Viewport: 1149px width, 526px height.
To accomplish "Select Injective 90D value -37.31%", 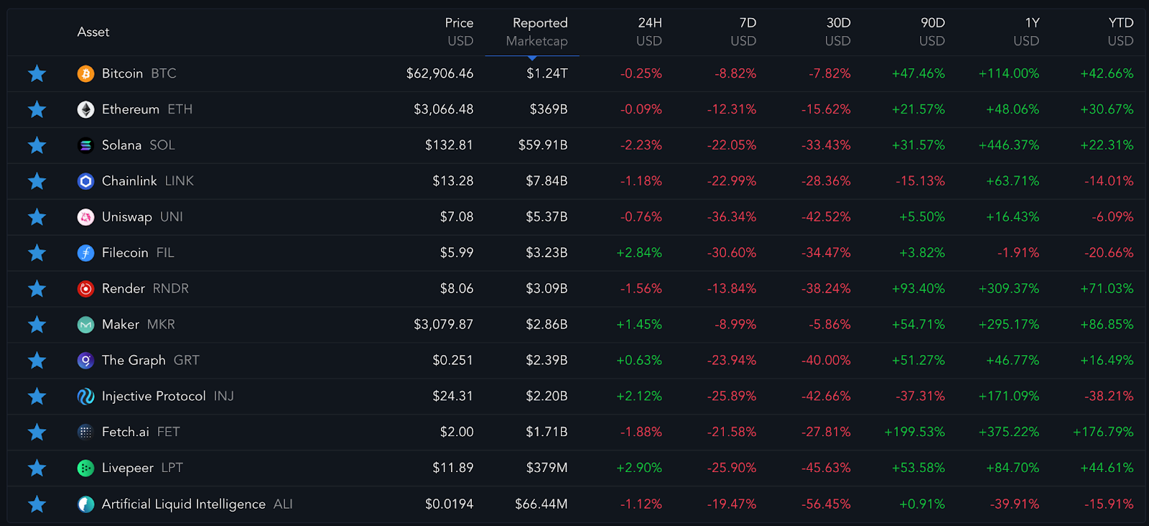I will tap(921, 396).
